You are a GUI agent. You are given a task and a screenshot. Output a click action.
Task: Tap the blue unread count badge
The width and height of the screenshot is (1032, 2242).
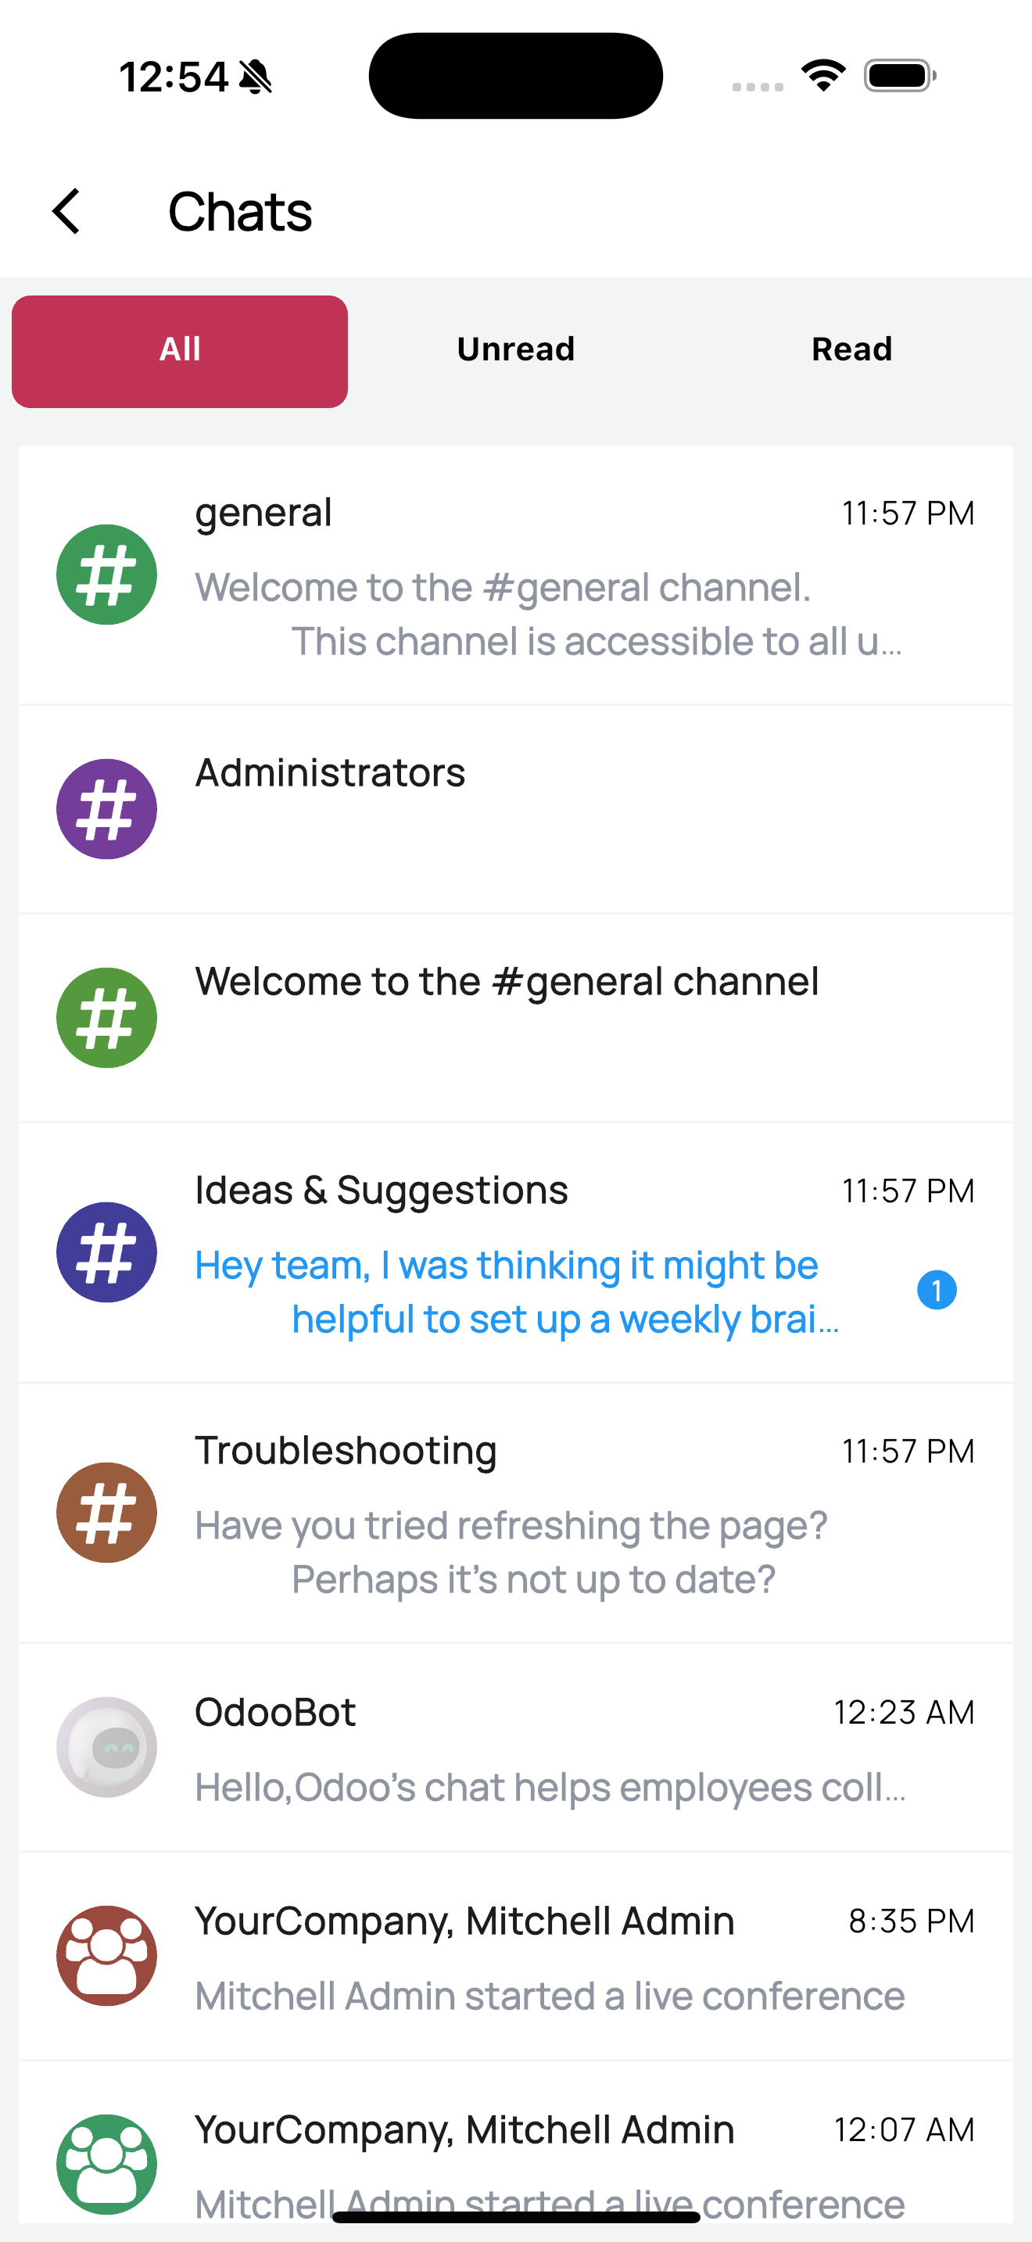tap(937, 1290)
